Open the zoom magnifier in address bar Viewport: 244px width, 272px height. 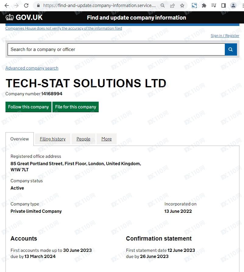pos(163,5)
